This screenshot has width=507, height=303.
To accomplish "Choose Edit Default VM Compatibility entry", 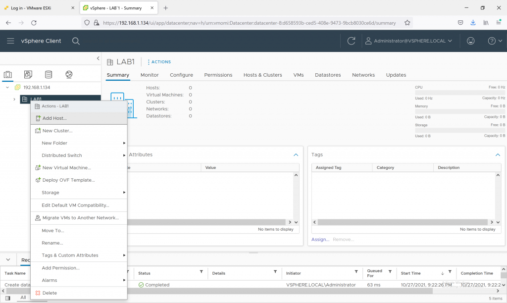I will 79,205.
